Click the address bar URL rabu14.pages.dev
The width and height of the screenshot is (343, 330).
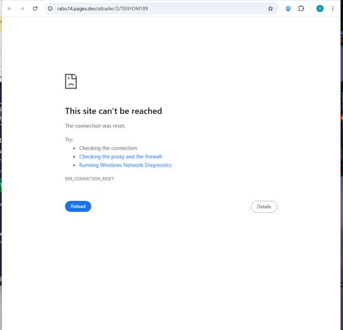click(x=102, y=9)
